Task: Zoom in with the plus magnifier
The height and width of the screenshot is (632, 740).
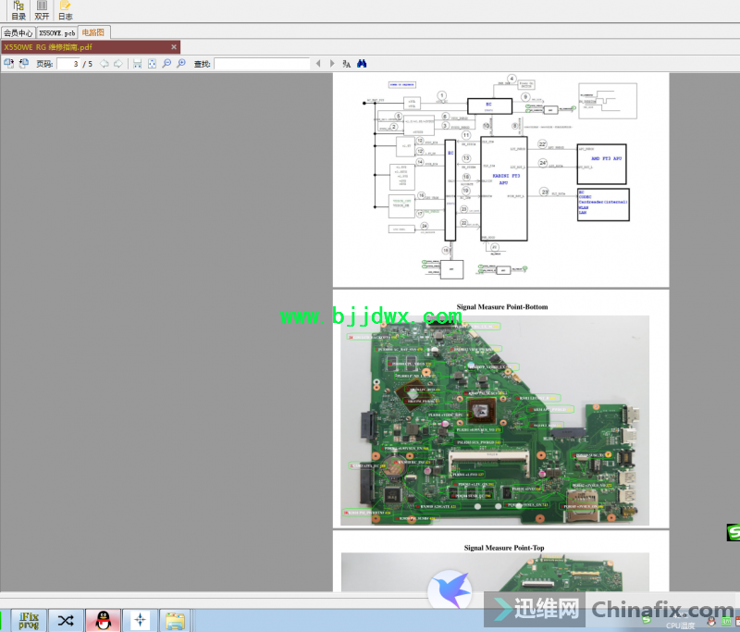Action: (x=181, y=64)
